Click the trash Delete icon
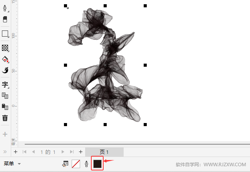Screen dimensions: 250x172 (x=5, y=118)
